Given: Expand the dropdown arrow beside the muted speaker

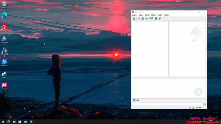Looking at the screenshot, I should pos(149,18).
